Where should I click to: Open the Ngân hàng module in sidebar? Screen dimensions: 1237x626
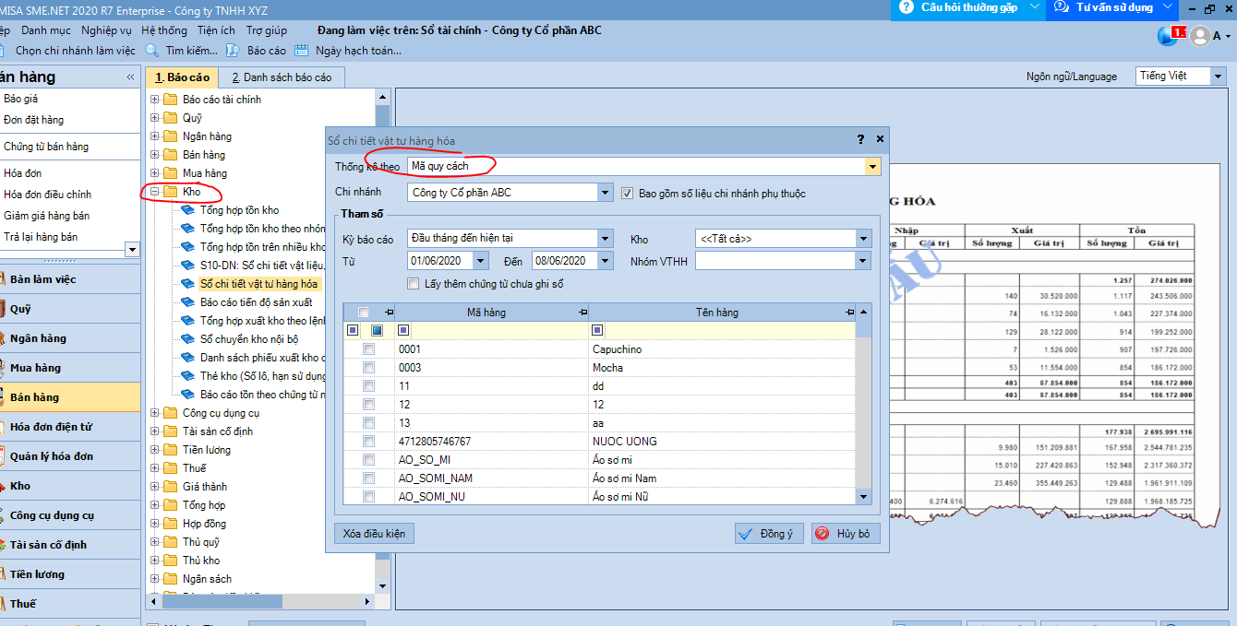coord(37,338)
